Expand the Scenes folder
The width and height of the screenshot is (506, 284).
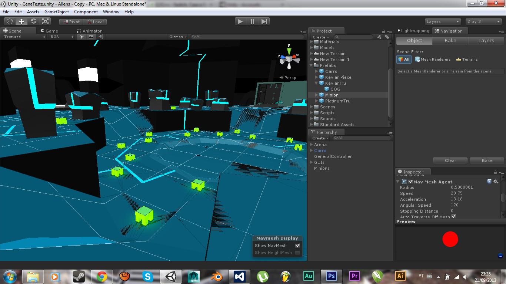(312, 107)
